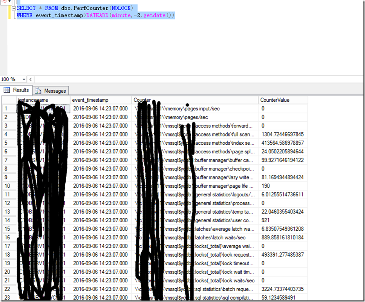Image resolution: width=365 pixels, height=302 pixels.
Task: Open the Messages tab
Action: [x=51, y=91]
